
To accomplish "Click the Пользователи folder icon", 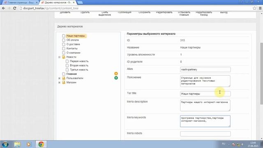I will 64,78.
